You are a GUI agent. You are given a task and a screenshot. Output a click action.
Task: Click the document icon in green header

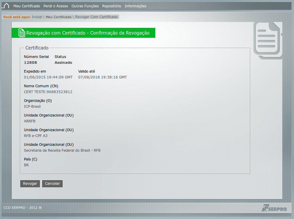22,33
